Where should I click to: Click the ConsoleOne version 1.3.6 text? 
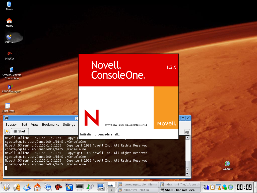171,67
